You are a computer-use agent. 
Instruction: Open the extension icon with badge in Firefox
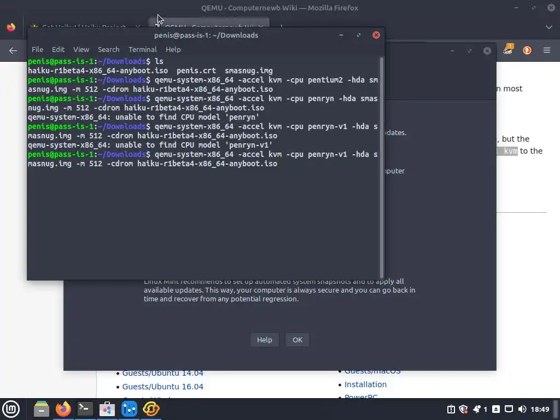[x=508, y=50]
